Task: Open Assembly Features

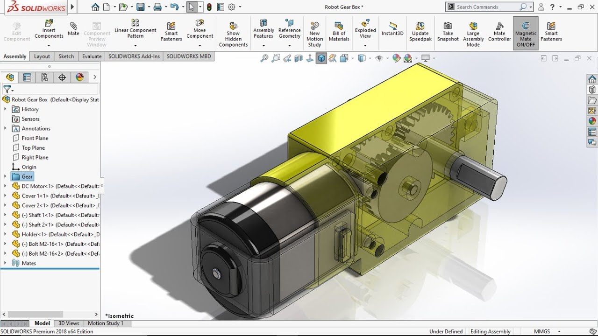Action: [263, 30]
